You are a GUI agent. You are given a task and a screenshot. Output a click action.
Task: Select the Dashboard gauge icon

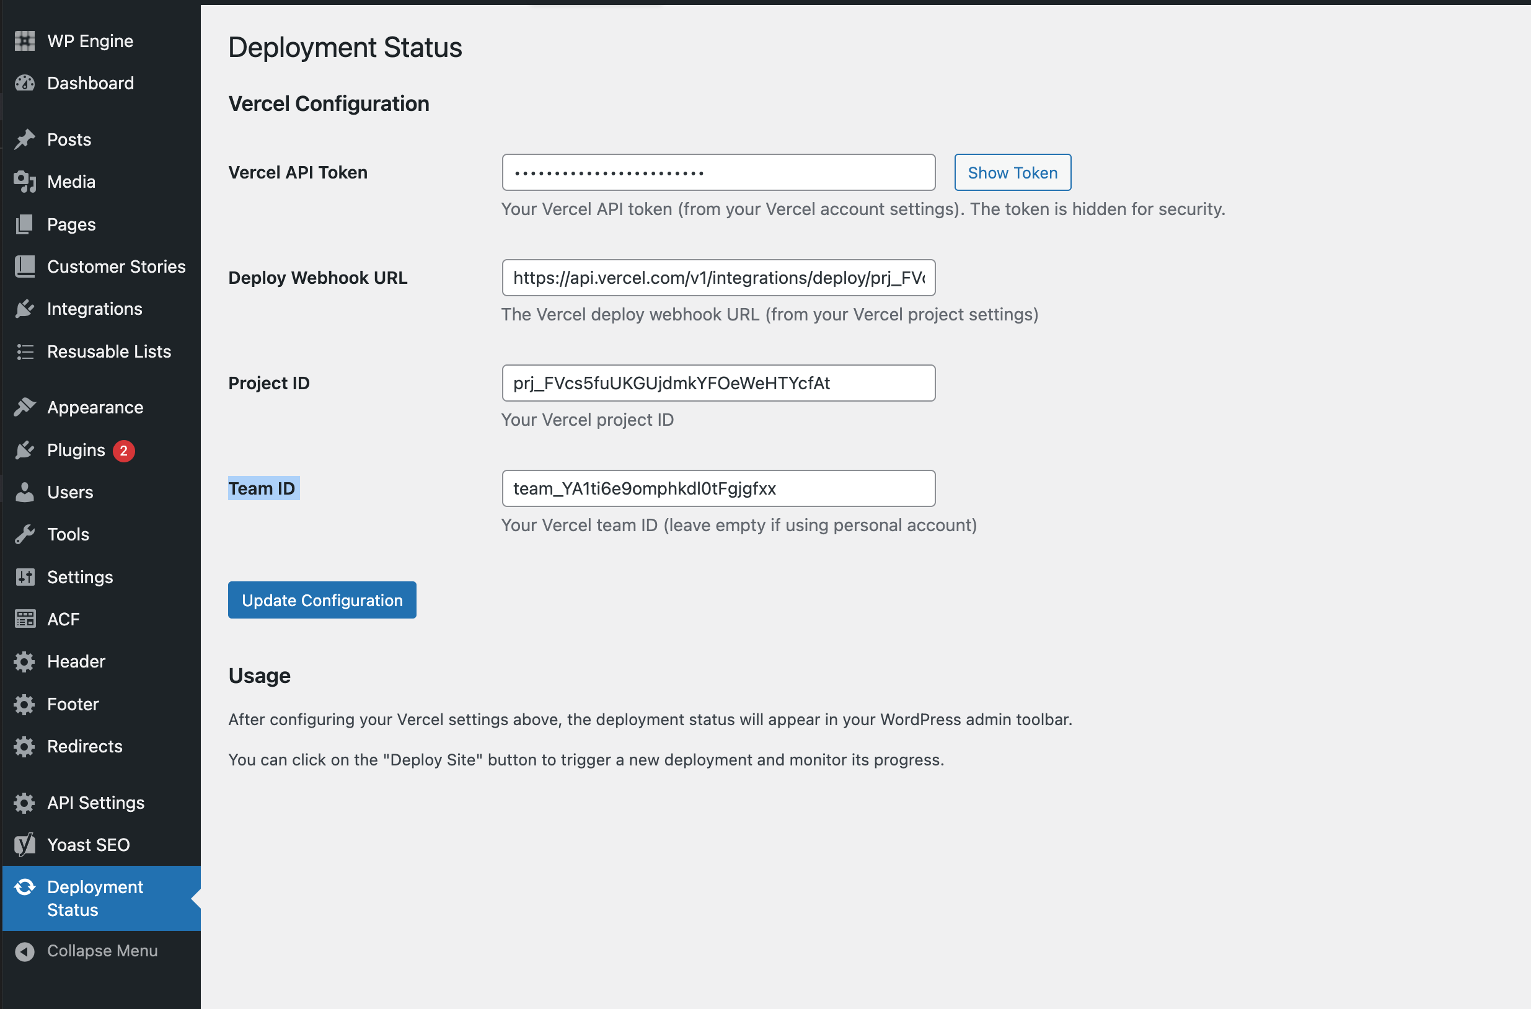click(24, 83)
